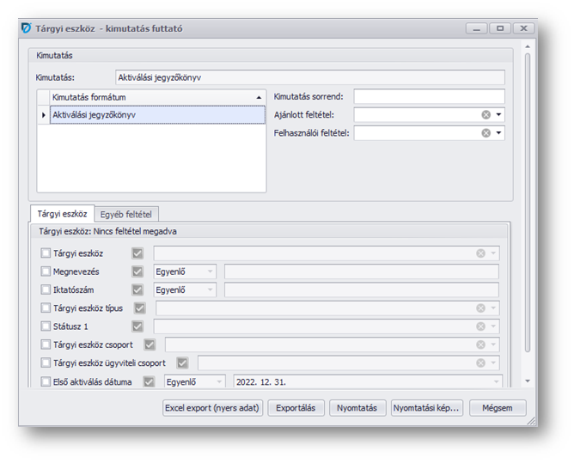Clear the Felhasználói feltétel field using X icon

coord(485,133)
